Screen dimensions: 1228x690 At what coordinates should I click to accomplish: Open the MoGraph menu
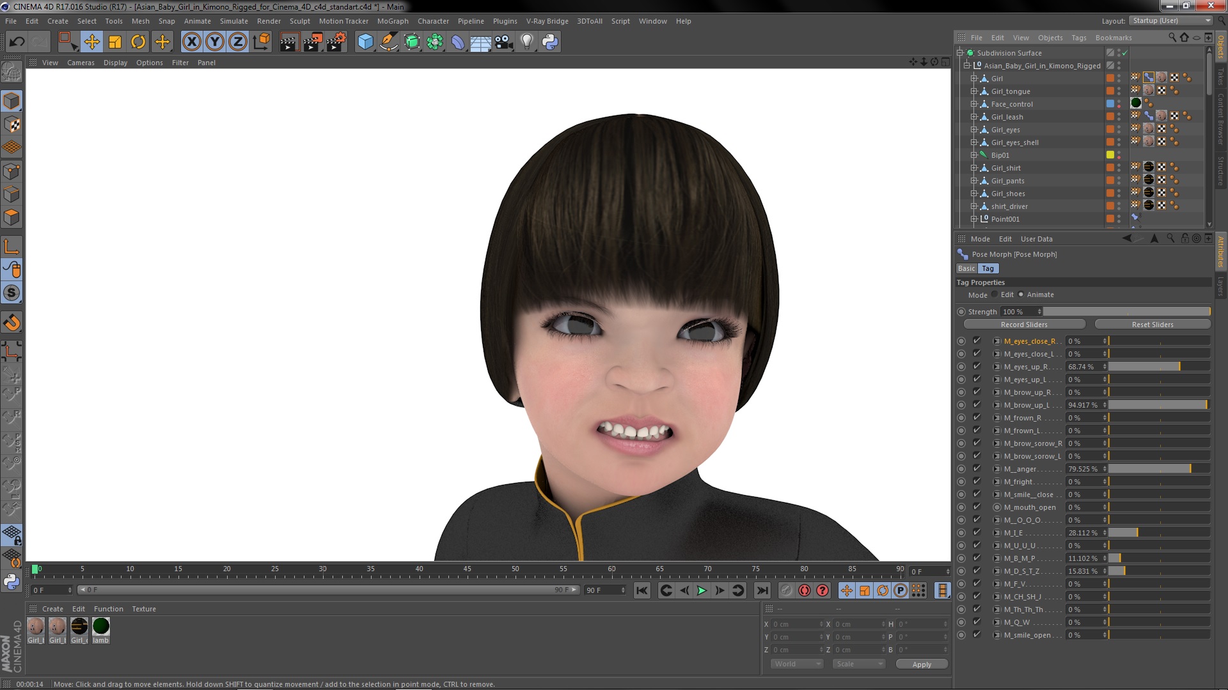(393, 21)
